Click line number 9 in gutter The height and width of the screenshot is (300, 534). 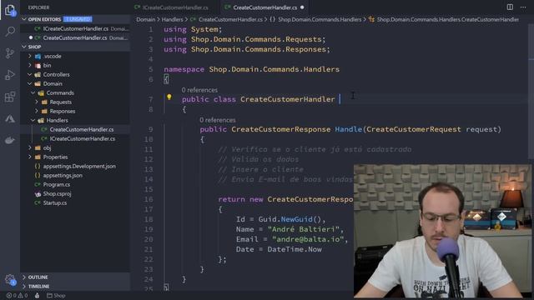tap(150, 129)
